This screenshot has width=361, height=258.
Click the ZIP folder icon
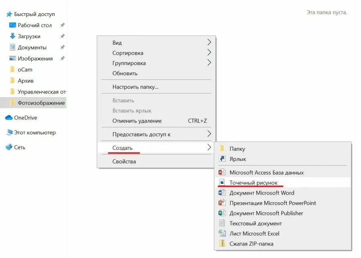pyautogui.click(x=222, y=243)
